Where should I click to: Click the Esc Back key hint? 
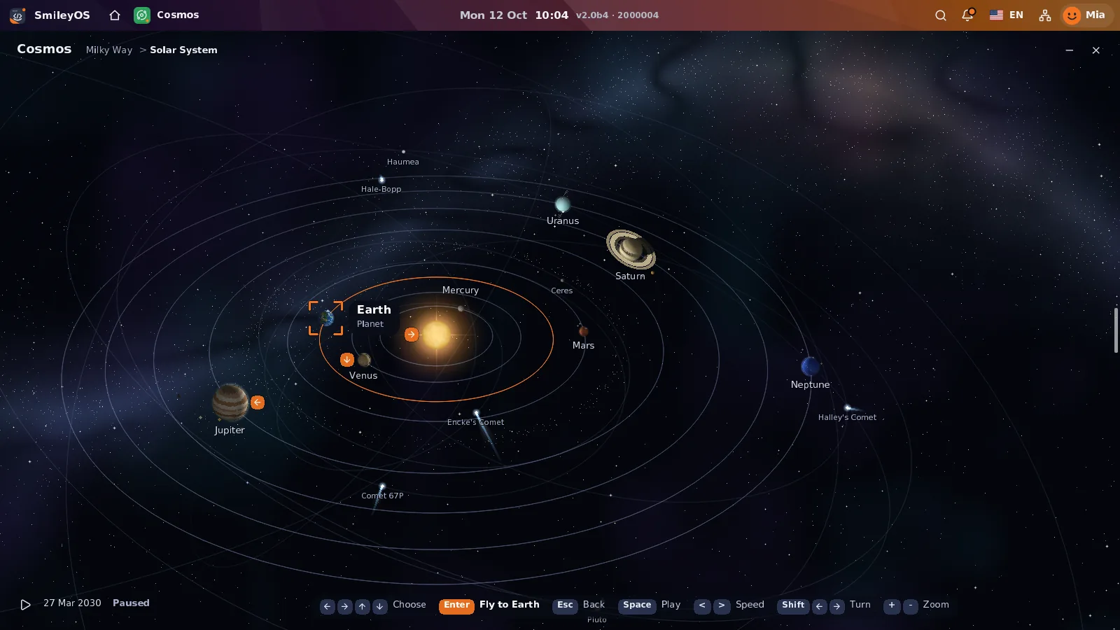[x=565, y=605]
